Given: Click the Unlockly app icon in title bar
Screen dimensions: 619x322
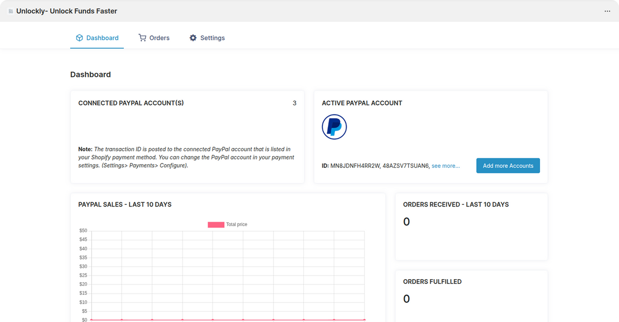Looking at the screenshot, I should tap(11, 11).
